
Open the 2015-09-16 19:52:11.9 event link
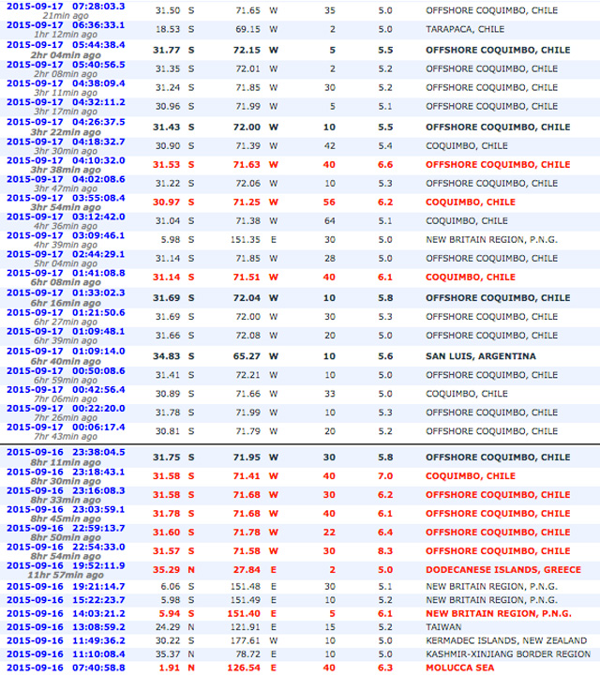pos(66,565)
